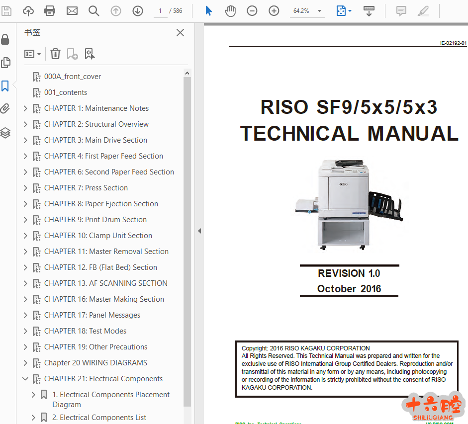Click the email envelope icon
This screenshot has height=424, width=468.
tap(72, 10)
